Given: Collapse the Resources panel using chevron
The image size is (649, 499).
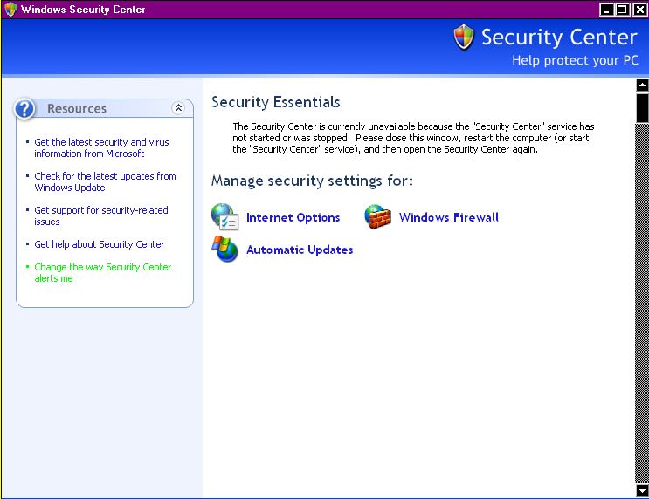Looking at the screenshot, I should (x=178, y=108).
